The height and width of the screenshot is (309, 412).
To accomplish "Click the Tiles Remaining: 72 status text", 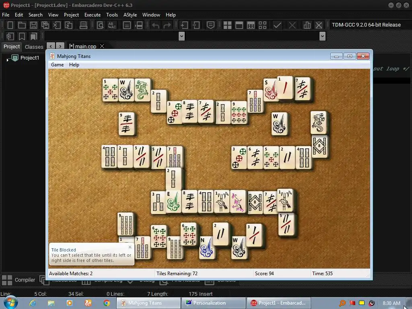I will click(x=177, y=274).
